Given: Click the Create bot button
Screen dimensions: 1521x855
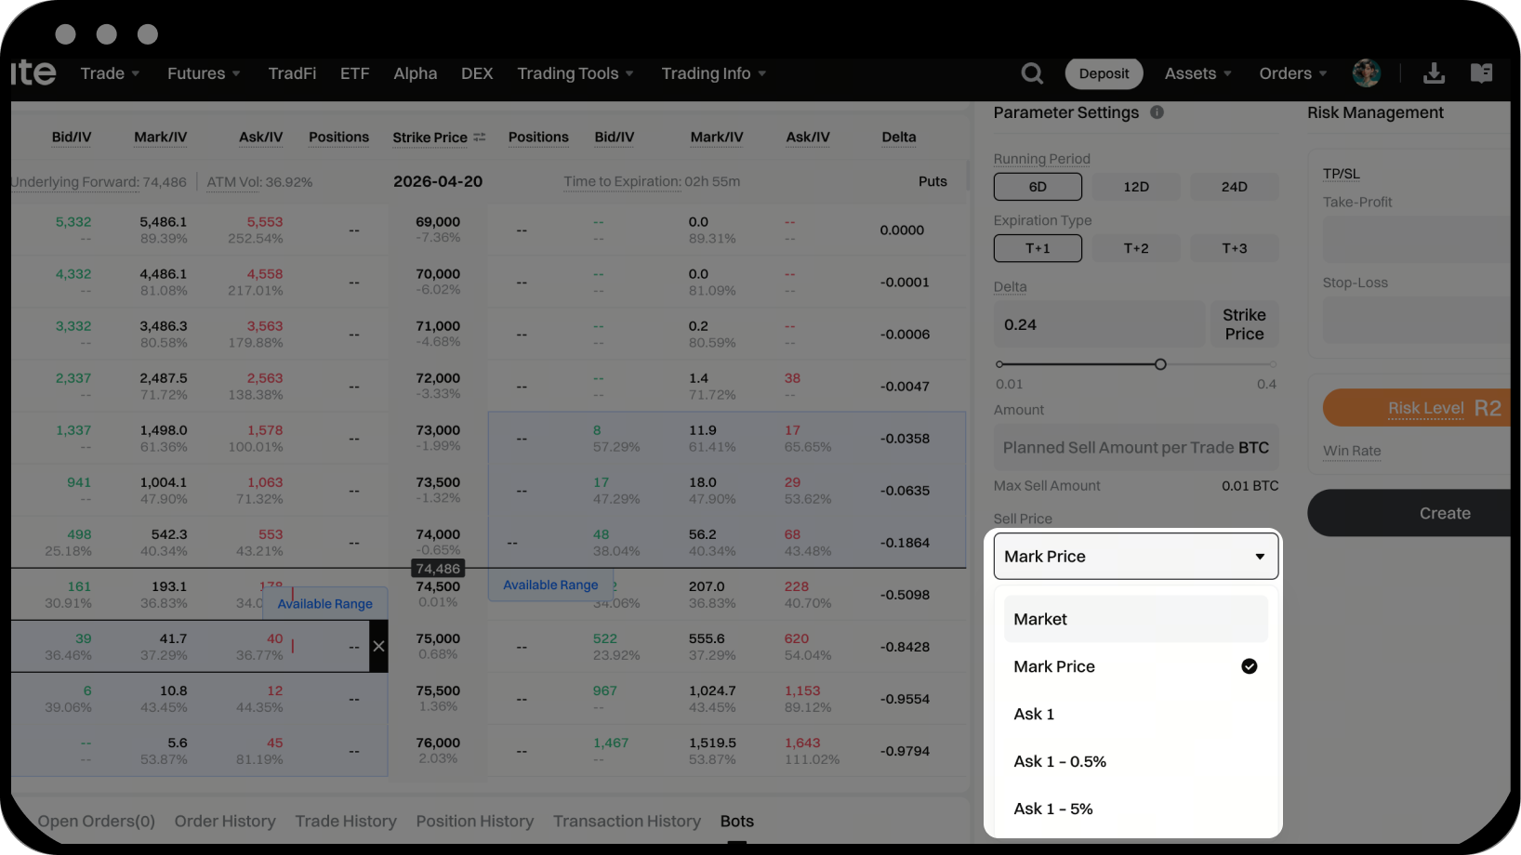Looking at the screenshot, I should click(1443, 513).
